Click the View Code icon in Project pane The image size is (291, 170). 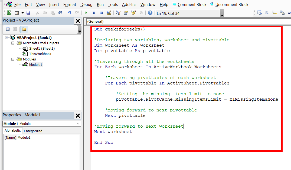[8, 29]
